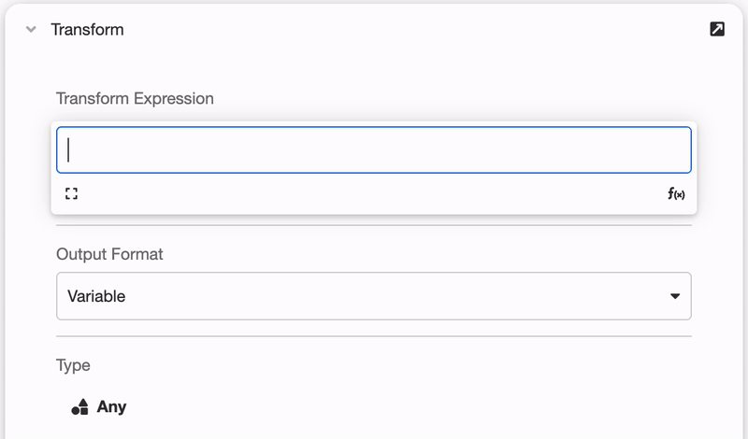Click the bold Any type label

click(x=111, y=407)
